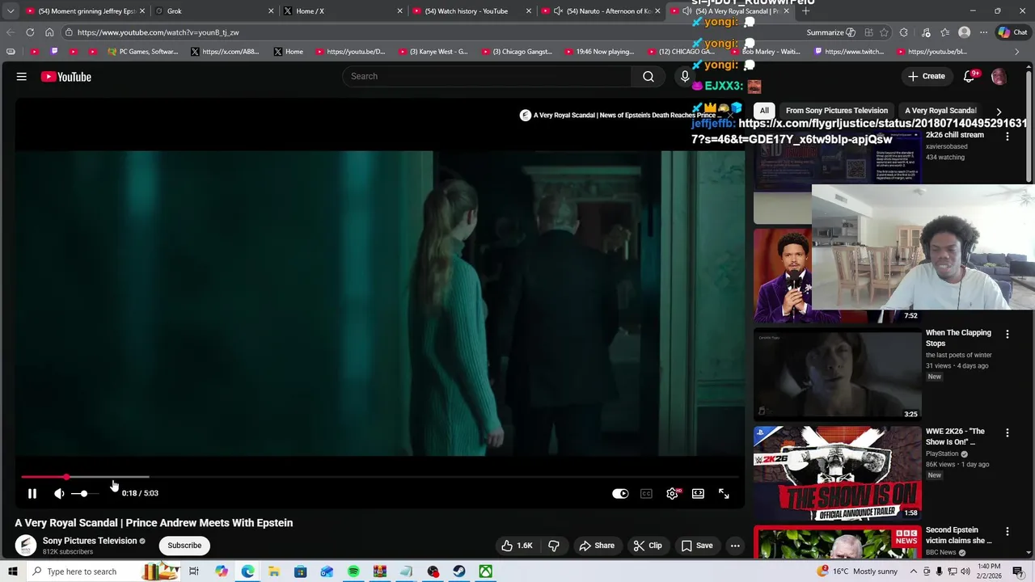The image size is (1035, 582).
Task: Go back in the browser
Action: pos(11,32)
